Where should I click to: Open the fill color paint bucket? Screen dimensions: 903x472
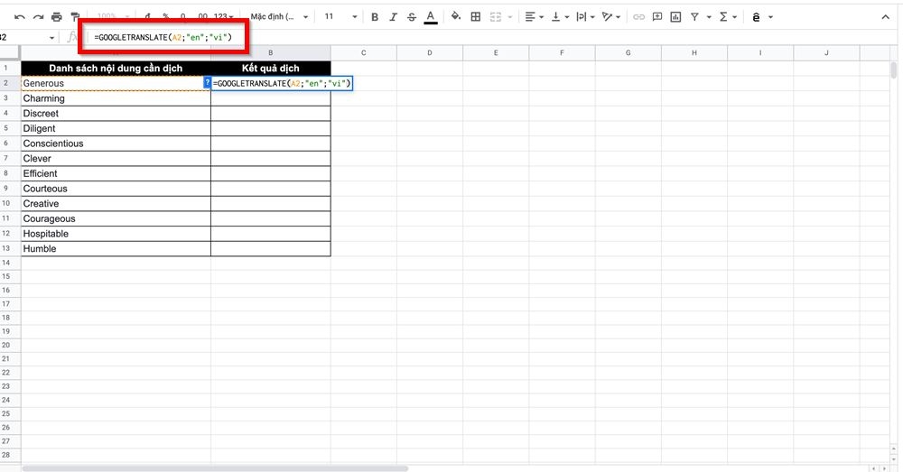click(x=455, y=16)
